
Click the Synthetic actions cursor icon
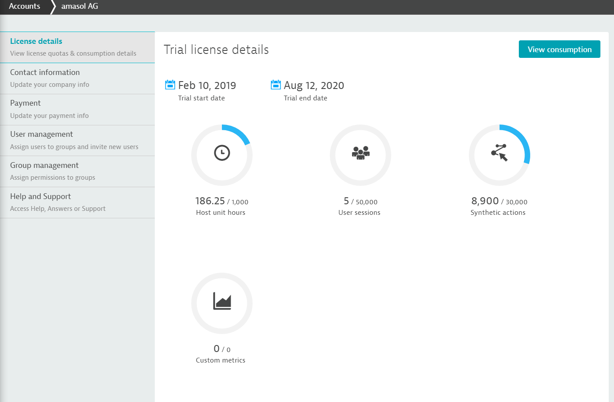(x=500, y=153)
